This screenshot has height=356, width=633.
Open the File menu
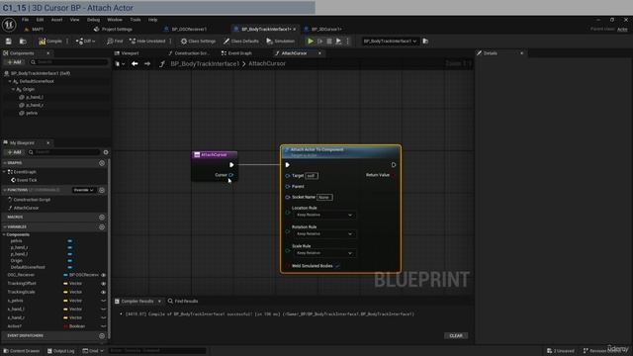(25, 20)
